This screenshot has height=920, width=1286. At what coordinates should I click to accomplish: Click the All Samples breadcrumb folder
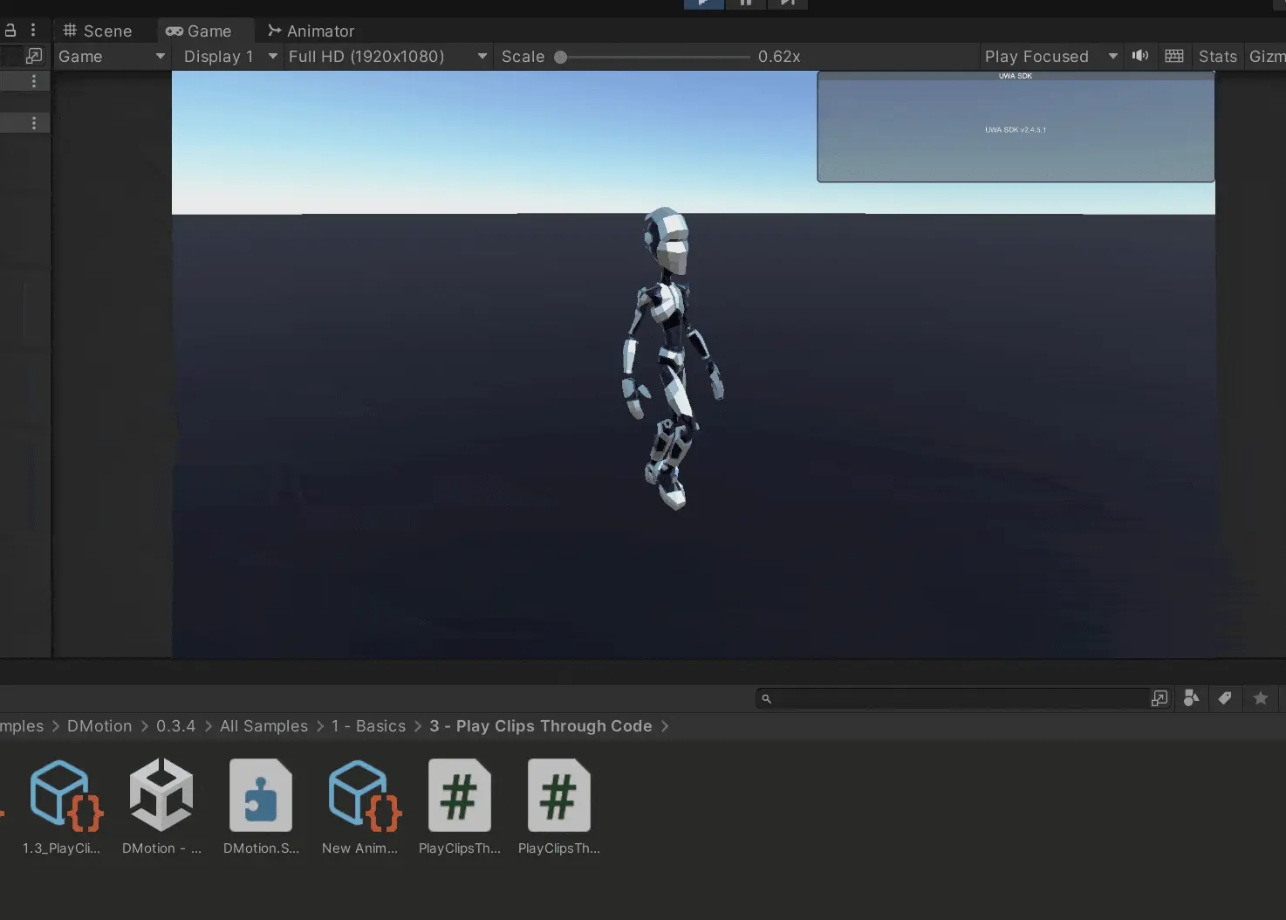[x=263, y=726]
